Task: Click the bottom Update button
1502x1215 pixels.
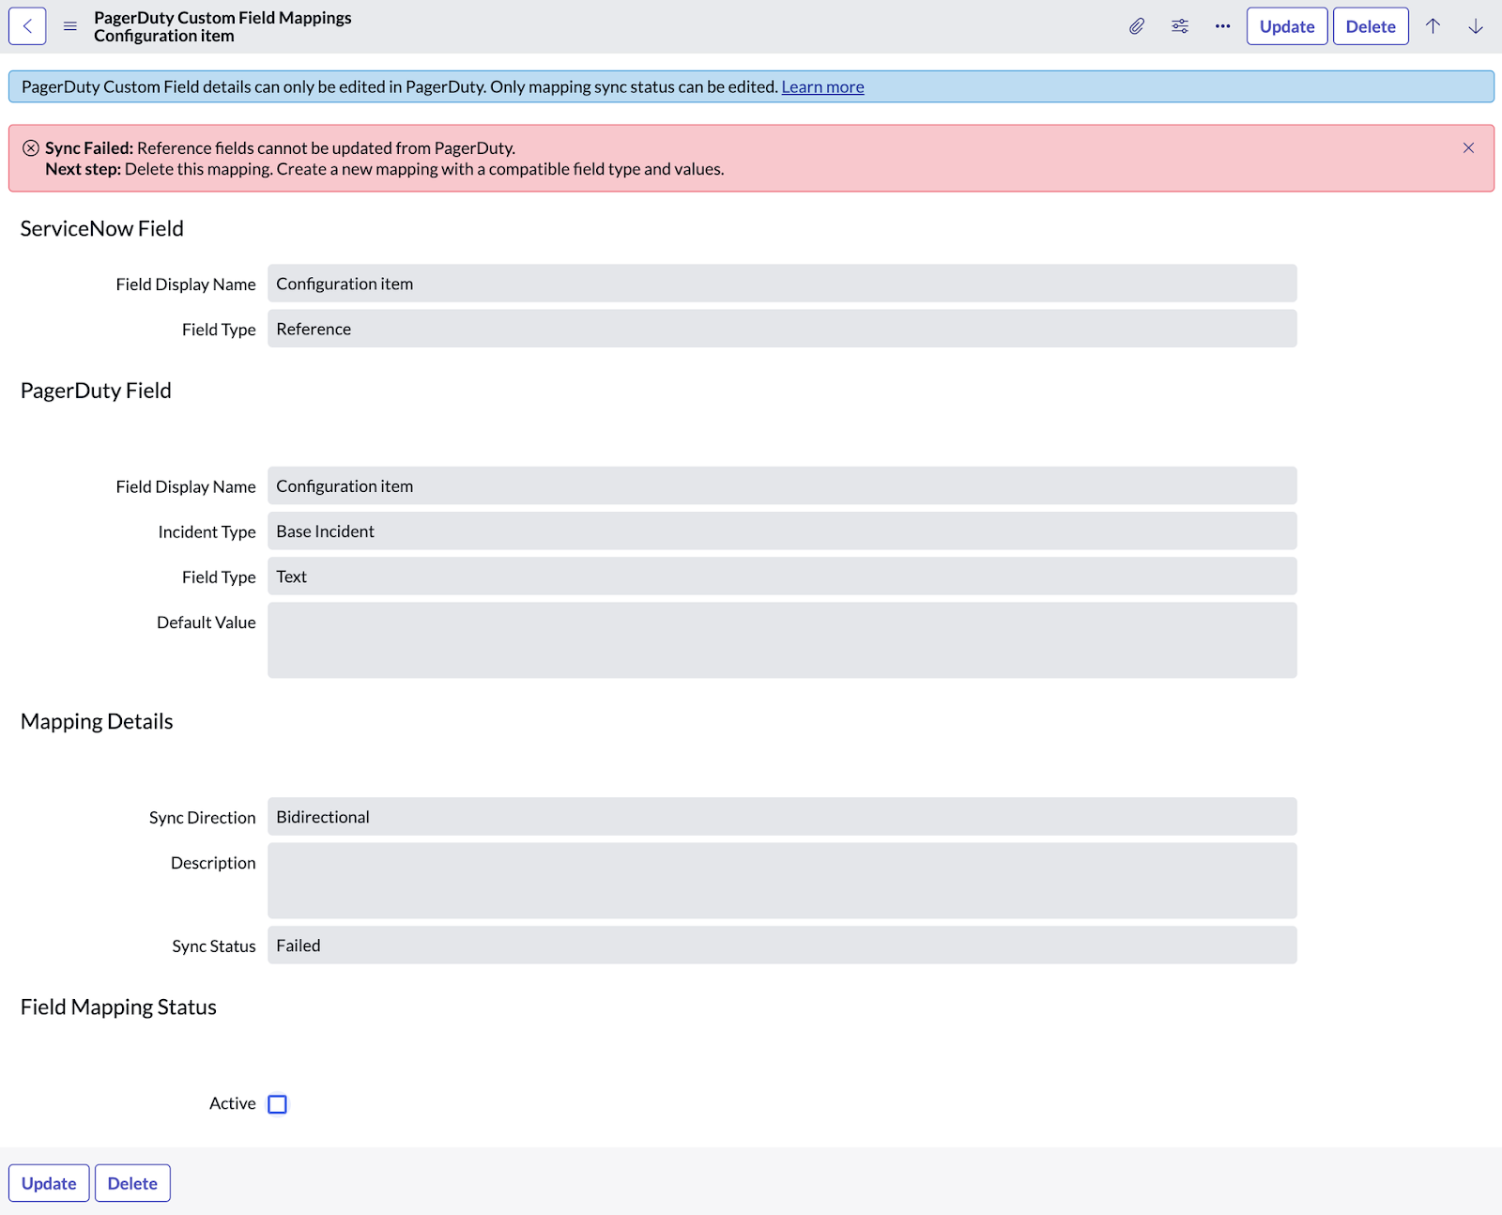Action: [x=49, y=1183]
